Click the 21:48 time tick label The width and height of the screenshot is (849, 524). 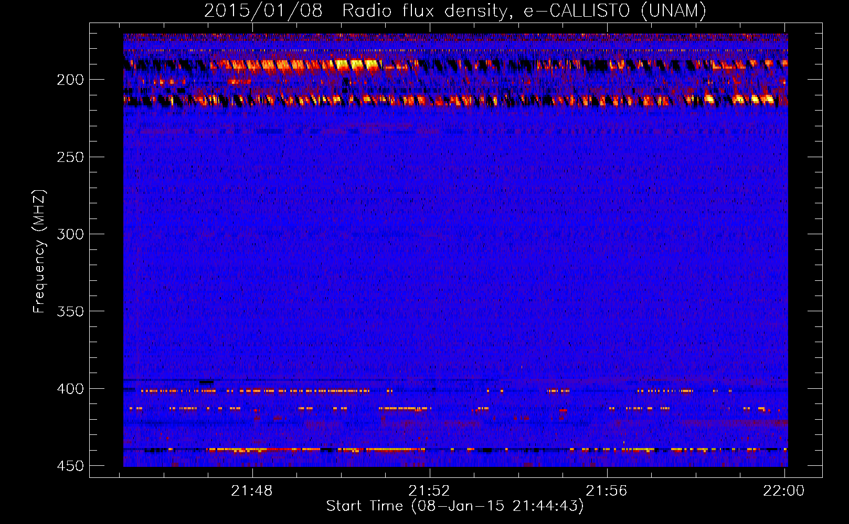click(252, 490)
